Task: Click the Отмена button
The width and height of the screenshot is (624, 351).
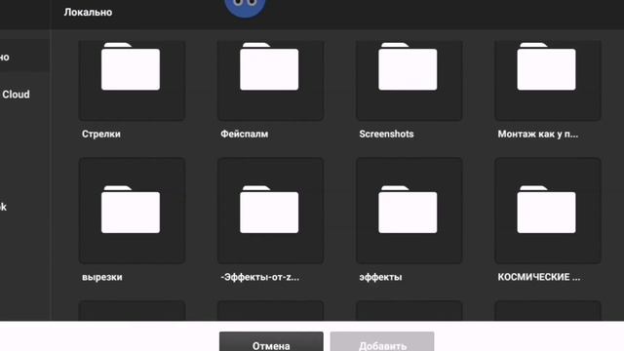Action: (x=271, y=341)
